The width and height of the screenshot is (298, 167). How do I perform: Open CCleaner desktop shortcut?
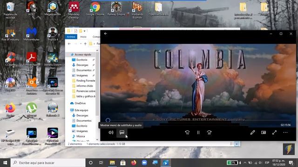click(10, 59)
